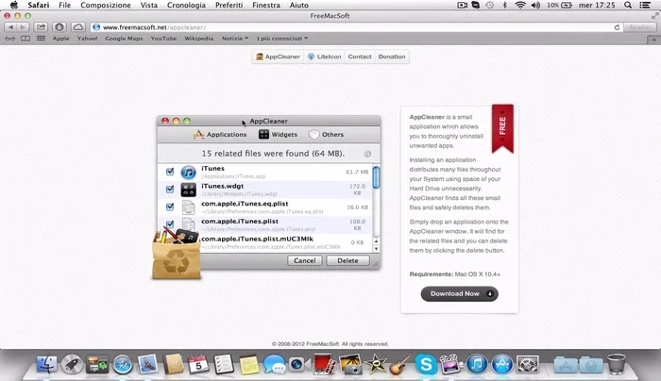Image resolution: width=661 pixels, height=381 pixels.
Task: Open the Aiuto menu
Action: (299, 5)
